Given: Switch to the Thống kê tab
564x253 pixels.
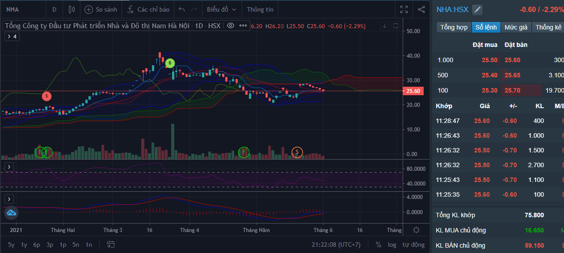Looking at the screenshot, I should [x=548, y=27].
